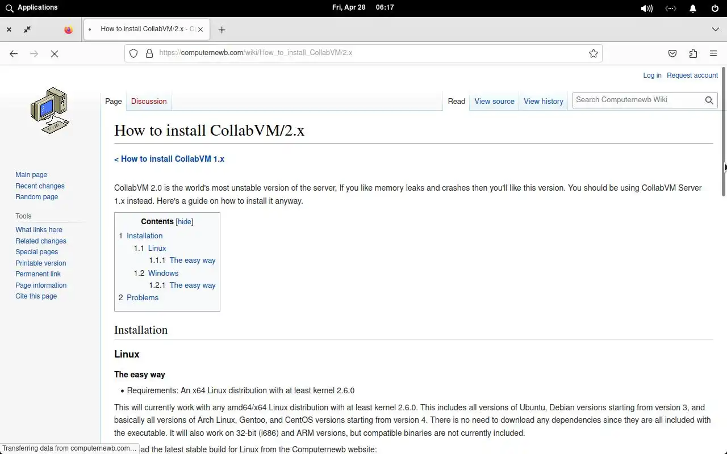Jump to 1.1 Linux in contents
Screen dimensions: 727x454
pos(150,248)
